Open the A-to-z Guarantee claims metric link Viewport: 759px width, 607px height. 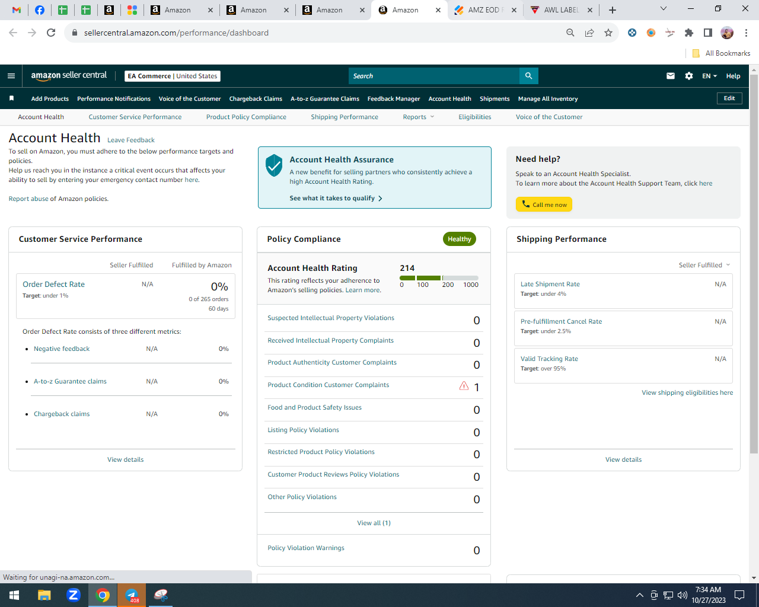point(70,381)
